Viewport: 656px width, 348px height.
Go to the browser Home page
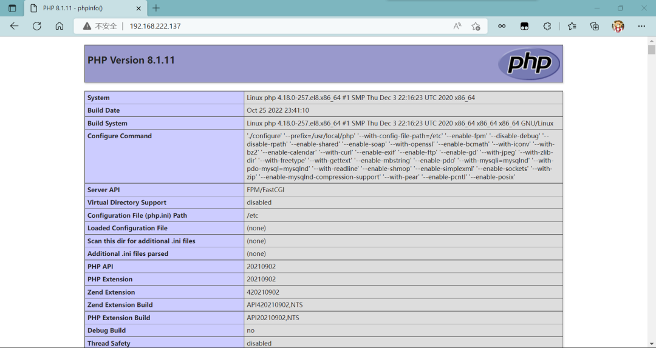[59, 26]
